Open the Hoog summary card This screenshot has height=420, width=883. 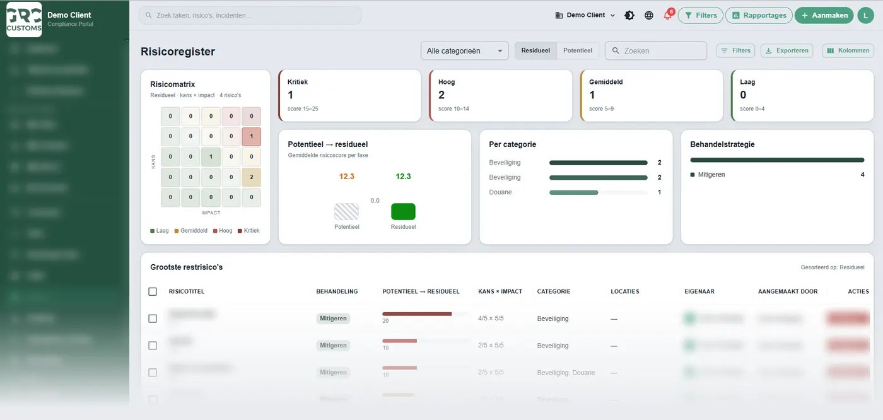click(x=501, y=95)
